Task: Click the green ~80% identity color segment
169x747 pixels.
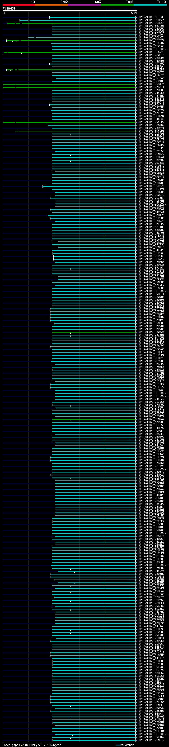Action: [x=117, y=5]
